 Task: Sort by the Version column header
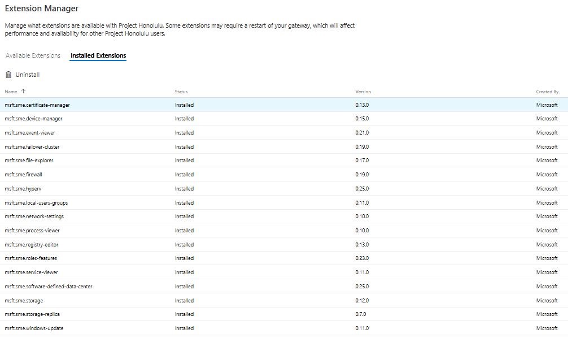point(363,92)
